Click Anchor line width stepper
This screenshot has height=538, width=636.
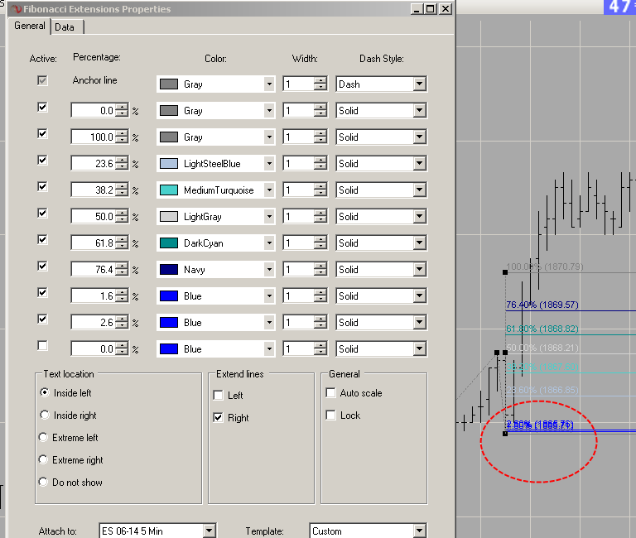320,84
